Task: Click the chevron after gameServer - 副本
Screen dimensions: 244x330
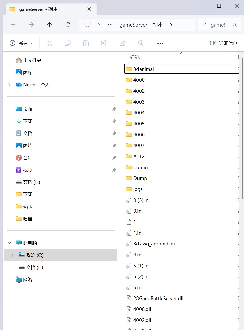Action: click(x=171, y=25)
